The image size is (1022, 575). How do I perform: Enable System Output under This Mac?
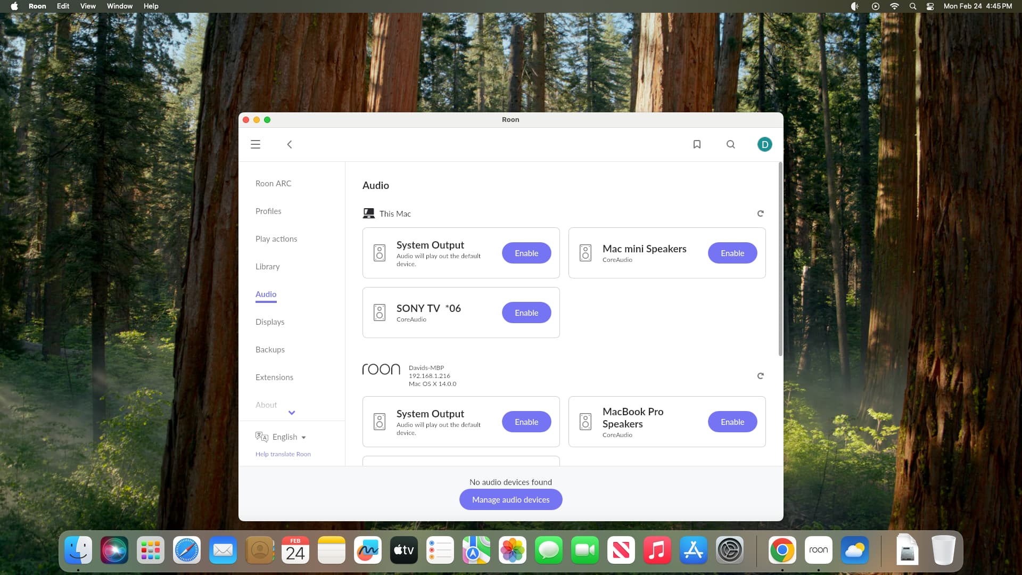(526, 253)
